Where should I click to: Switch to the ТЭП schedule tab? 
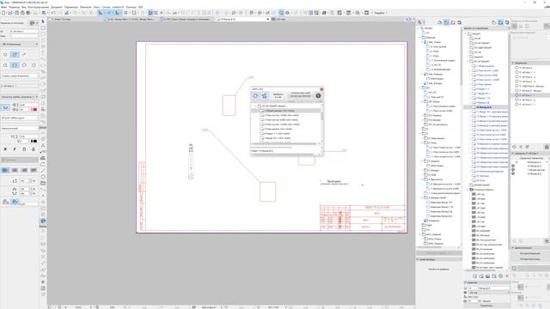pyautogui.click(x=186, y=19)
